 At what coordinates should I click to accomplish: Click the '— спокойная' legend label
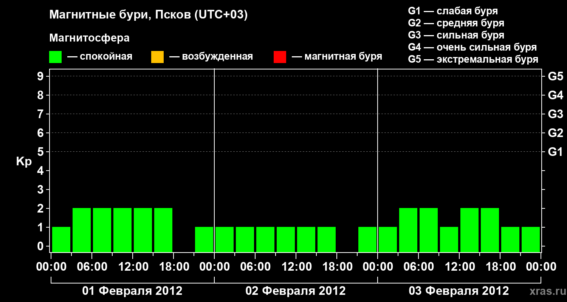tap(100, 57)
